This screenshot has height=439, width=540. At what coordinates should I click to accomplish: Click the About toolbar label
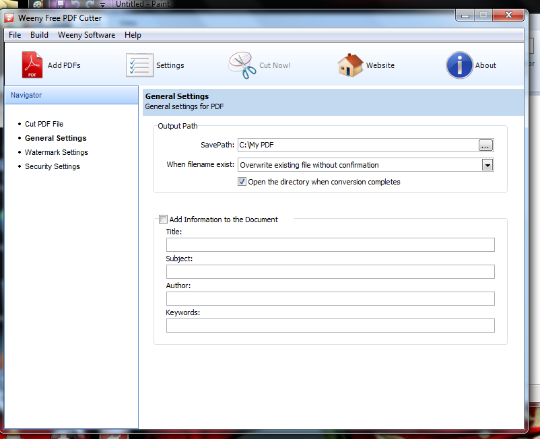tap(485, 65)
